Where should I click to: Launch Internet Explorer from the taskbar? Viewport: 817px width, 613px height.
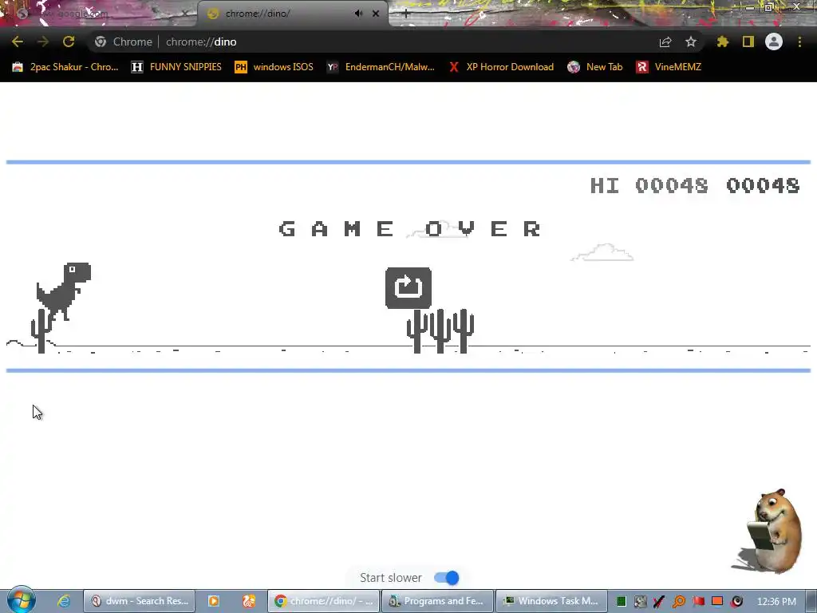64,601
